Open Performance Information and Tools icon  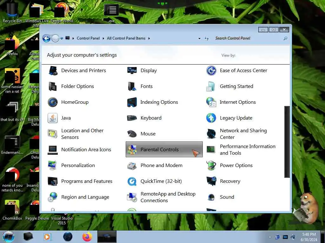[211, 150]
